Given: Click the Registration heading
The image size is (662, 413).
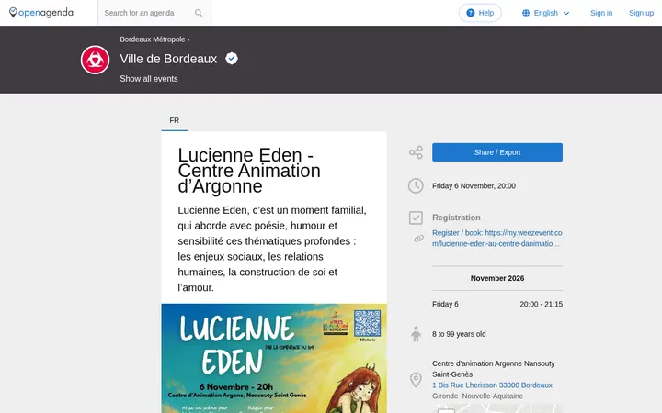Looking at the screenshot, I should click(456, 218).
